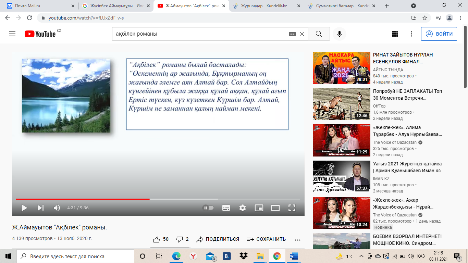Viewport: 468px width, 263px height.
Task: Click the ВОЙТИ sign-in button
Action: click(x=439, y=34)
